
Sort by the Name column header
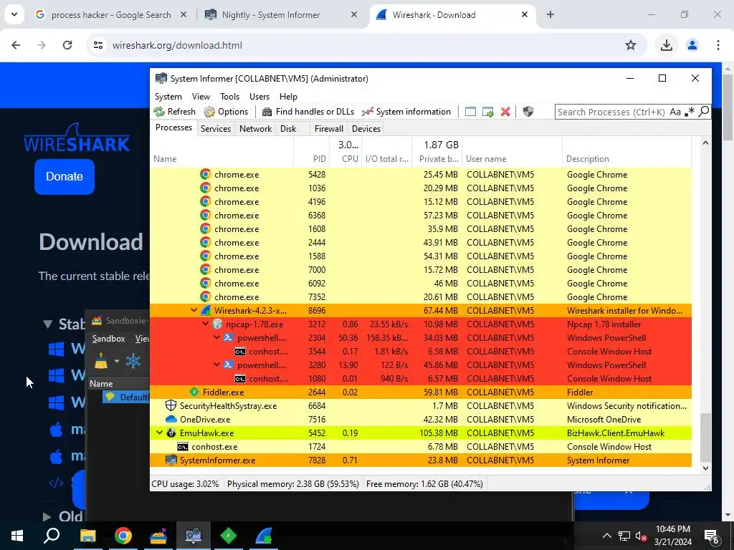pos(222,152)
